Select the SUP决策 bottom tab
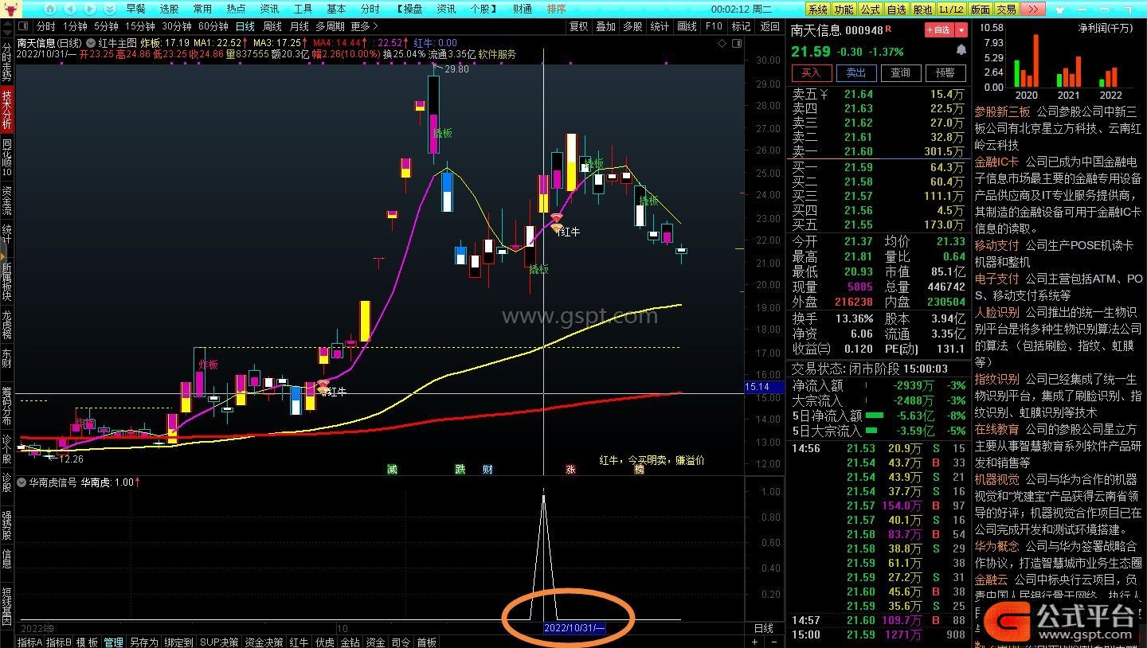Screen dimensions: 1147x648 tap(219, 642)
